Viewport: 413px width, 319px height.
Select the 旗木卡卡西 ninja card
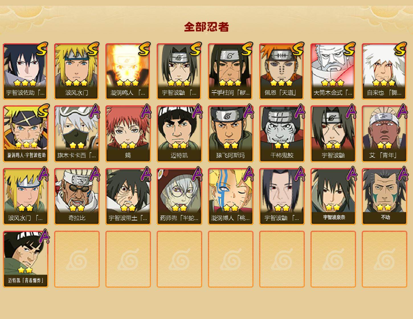(x=77, y=134)
